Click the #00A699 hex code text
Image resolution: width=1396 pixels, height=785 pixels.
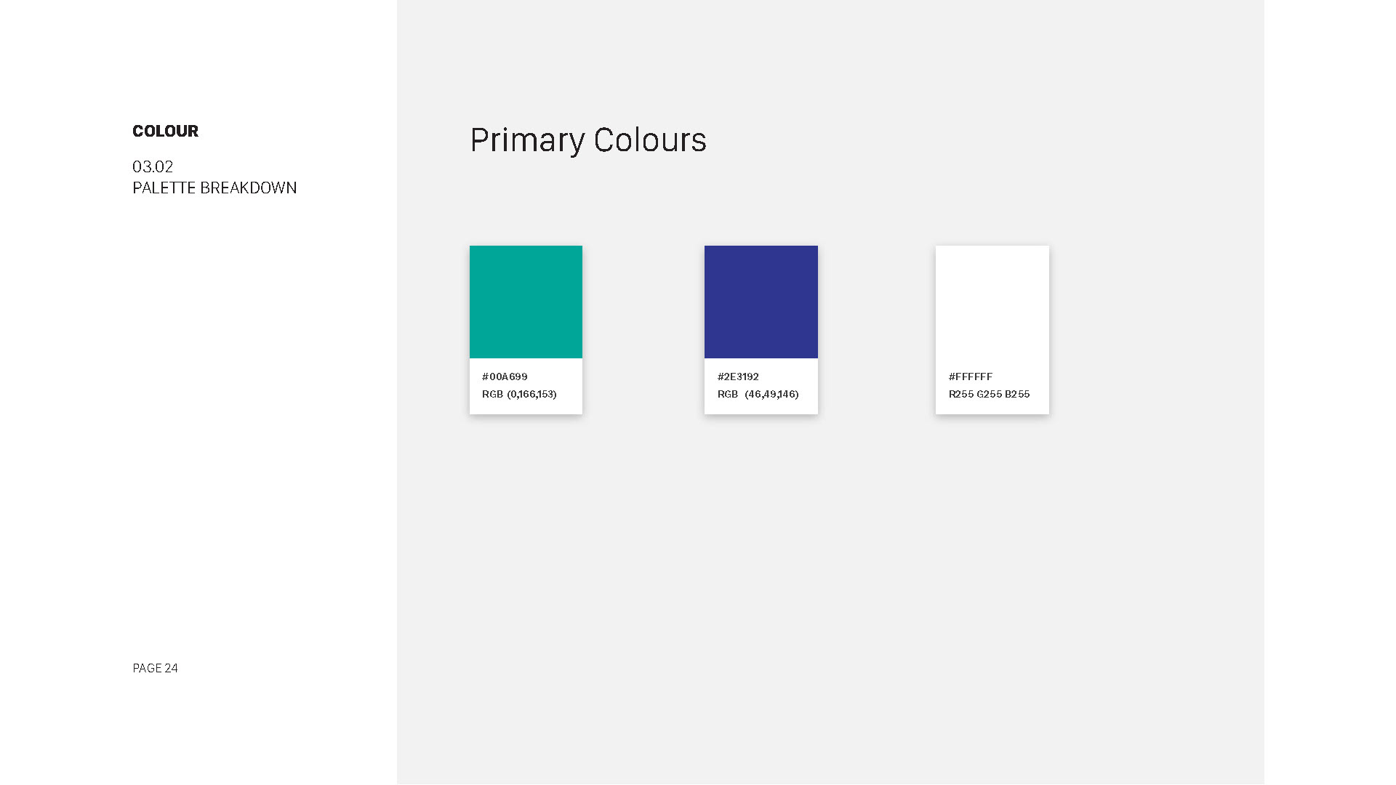505,377
